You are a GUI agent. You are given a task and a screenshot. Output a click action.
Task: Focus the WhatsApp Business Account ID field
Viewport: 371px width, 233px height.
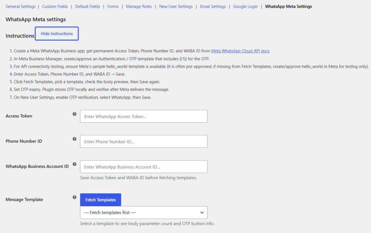coord(143,167)
